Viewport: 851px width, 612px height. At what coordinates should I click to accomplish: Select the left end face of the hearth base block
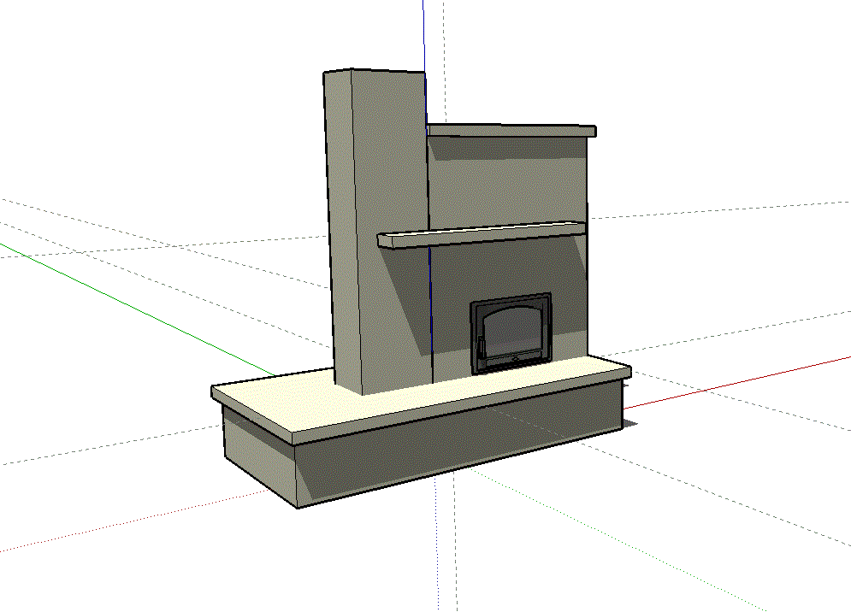[261, 456]
